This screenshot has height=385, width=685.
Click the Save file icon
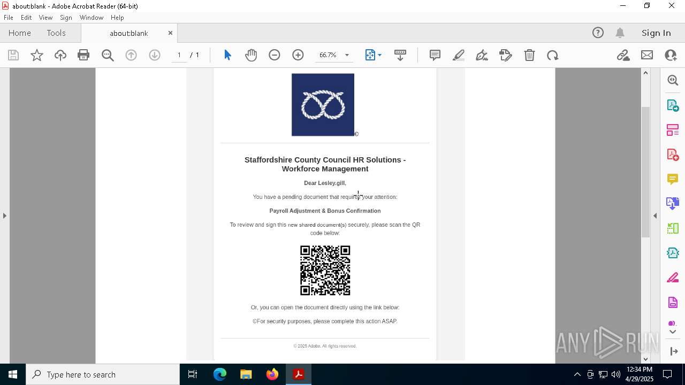click(13, 55)
